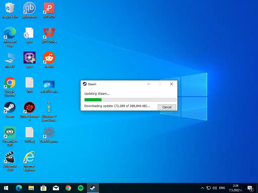258x193 pixels.
Task: Cancel the Steam update download
Action: click(167, 107)
